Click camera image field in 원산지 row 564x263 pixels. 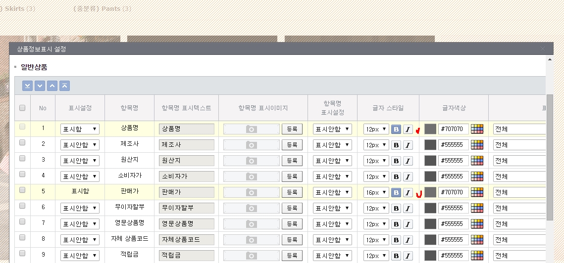[252, 161]
